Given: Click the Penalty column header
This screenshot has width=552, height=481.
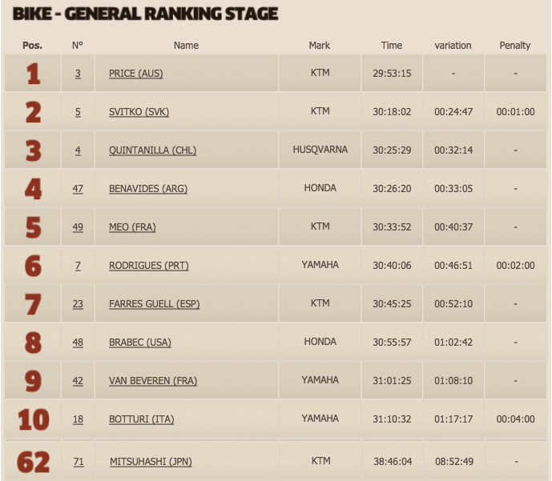Looking at the screenshot, I should 515,46.
